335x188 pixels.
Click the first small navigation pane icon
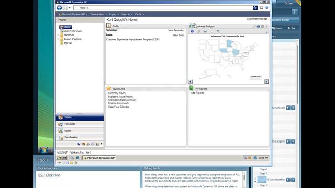coord(79,144)
